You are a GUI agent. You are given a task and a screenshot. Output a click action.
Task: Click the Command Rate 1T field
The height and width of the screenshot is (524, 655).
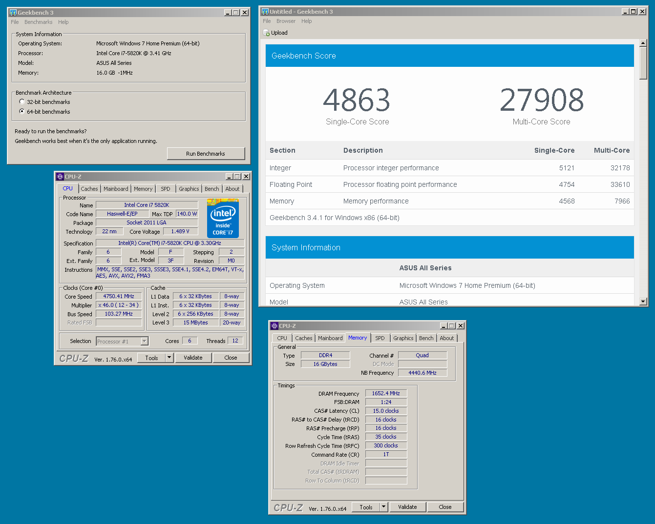[386, 454]
